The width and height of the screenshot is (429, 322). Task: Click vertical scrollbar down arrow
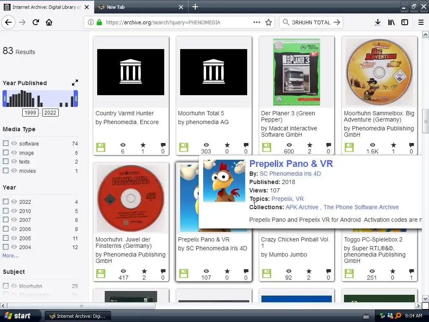pos(425,299)
